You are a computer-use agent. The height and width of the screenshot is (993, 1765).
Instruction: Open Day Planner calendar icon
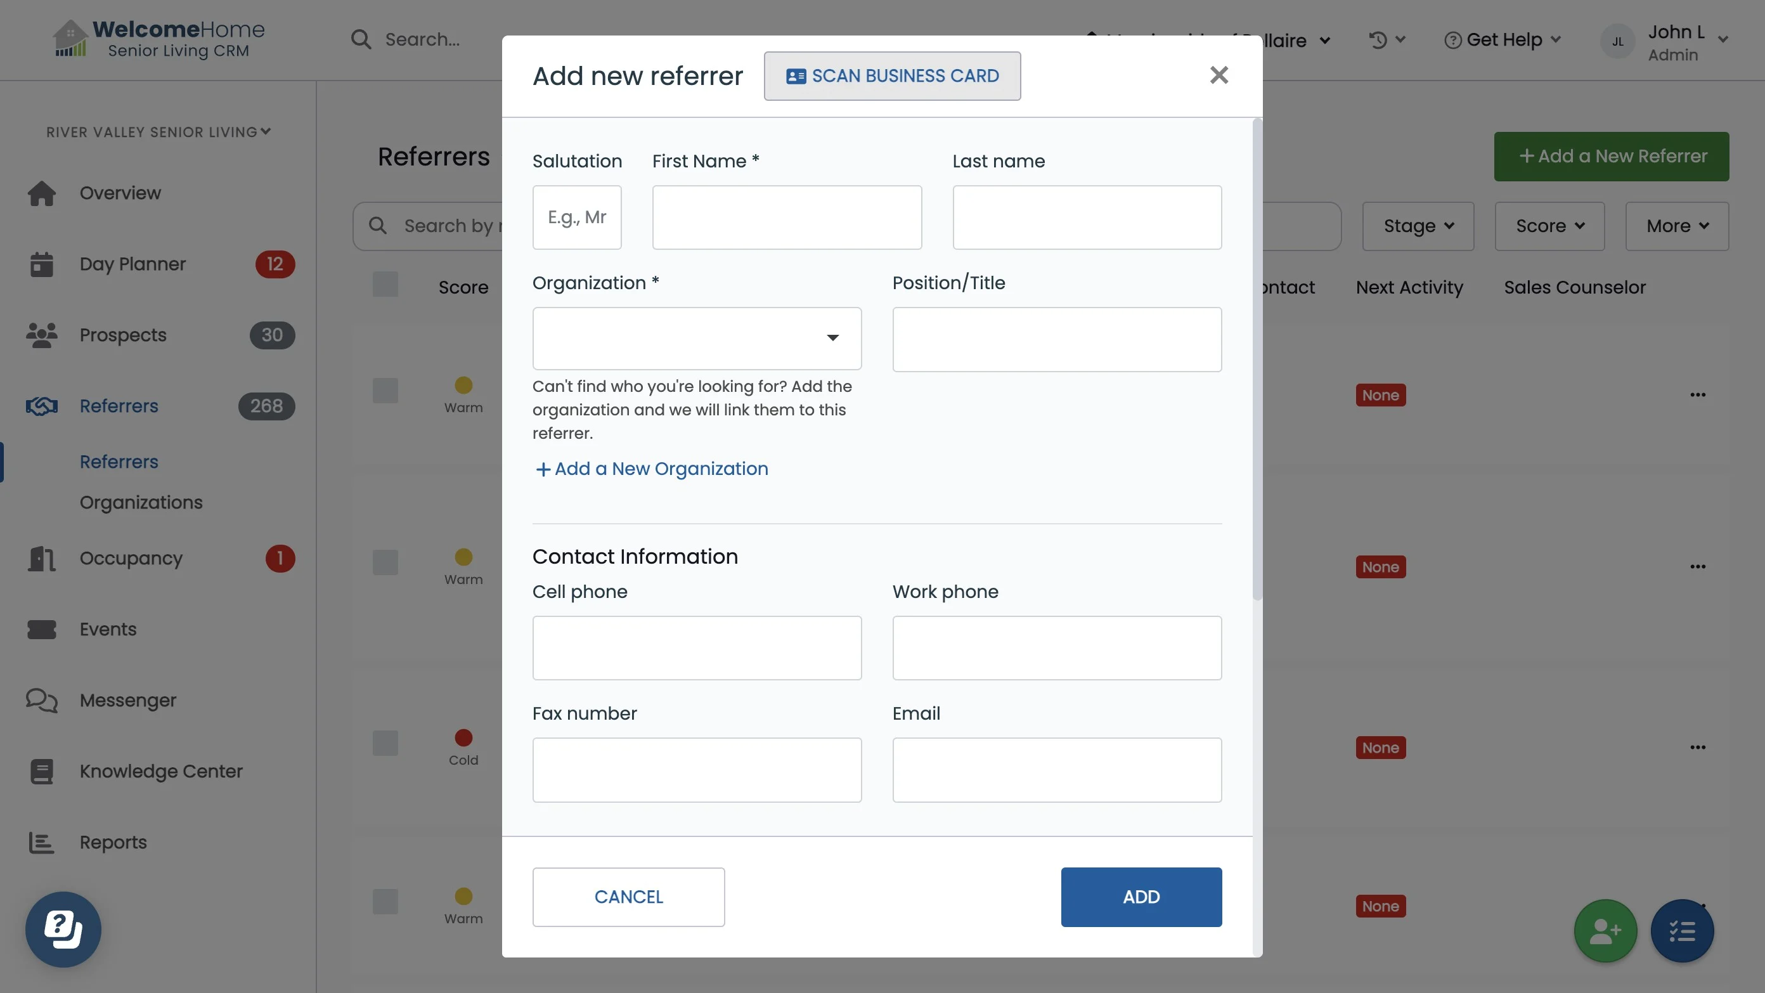click(x=42, y=264)
